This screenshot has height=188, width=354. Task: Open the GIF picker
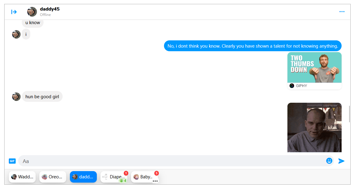click(12, 161)
